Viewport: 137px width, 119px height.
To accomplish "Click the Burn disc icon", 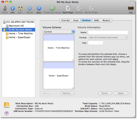I will tap(20, 8).
